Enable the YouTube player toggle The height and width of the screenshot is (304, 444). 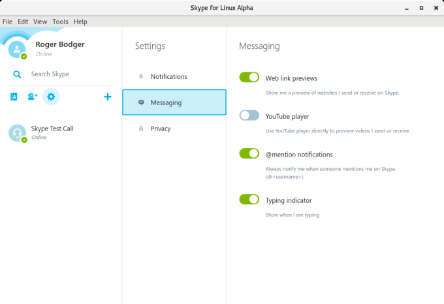249,115
